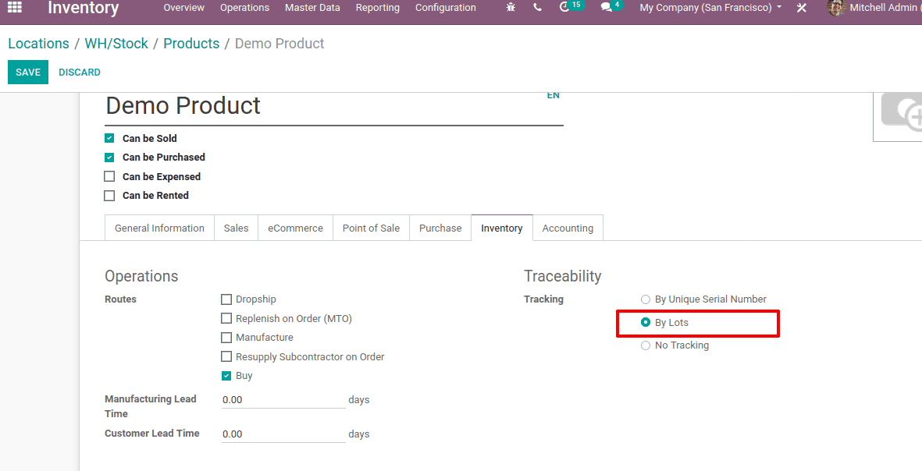This screenshot has width=922, height=471.
Task: Toggle the Can be Purchased checkbox
Action: (109, 158)
